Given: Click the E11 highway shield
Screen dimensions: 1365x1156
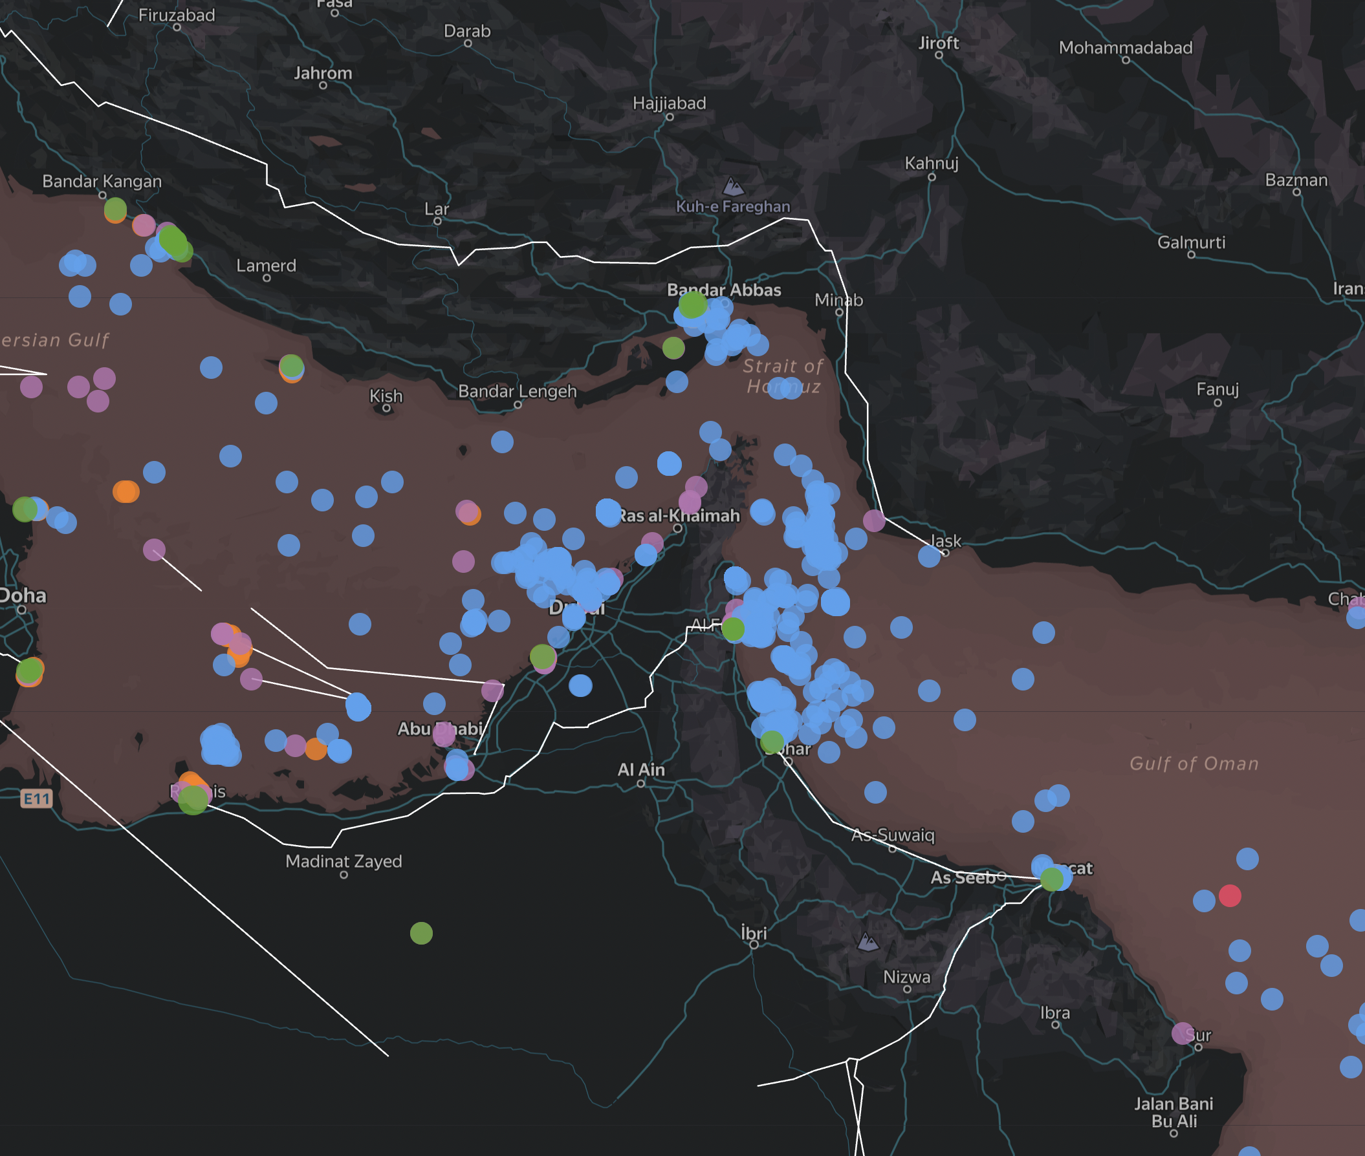Looking at the screenshot, I should pyautogui.click(x=36, y=798).
